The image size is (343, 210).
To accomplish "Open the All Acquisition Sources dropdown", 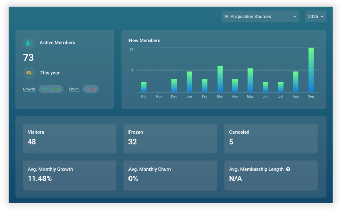I will (260, 17).
